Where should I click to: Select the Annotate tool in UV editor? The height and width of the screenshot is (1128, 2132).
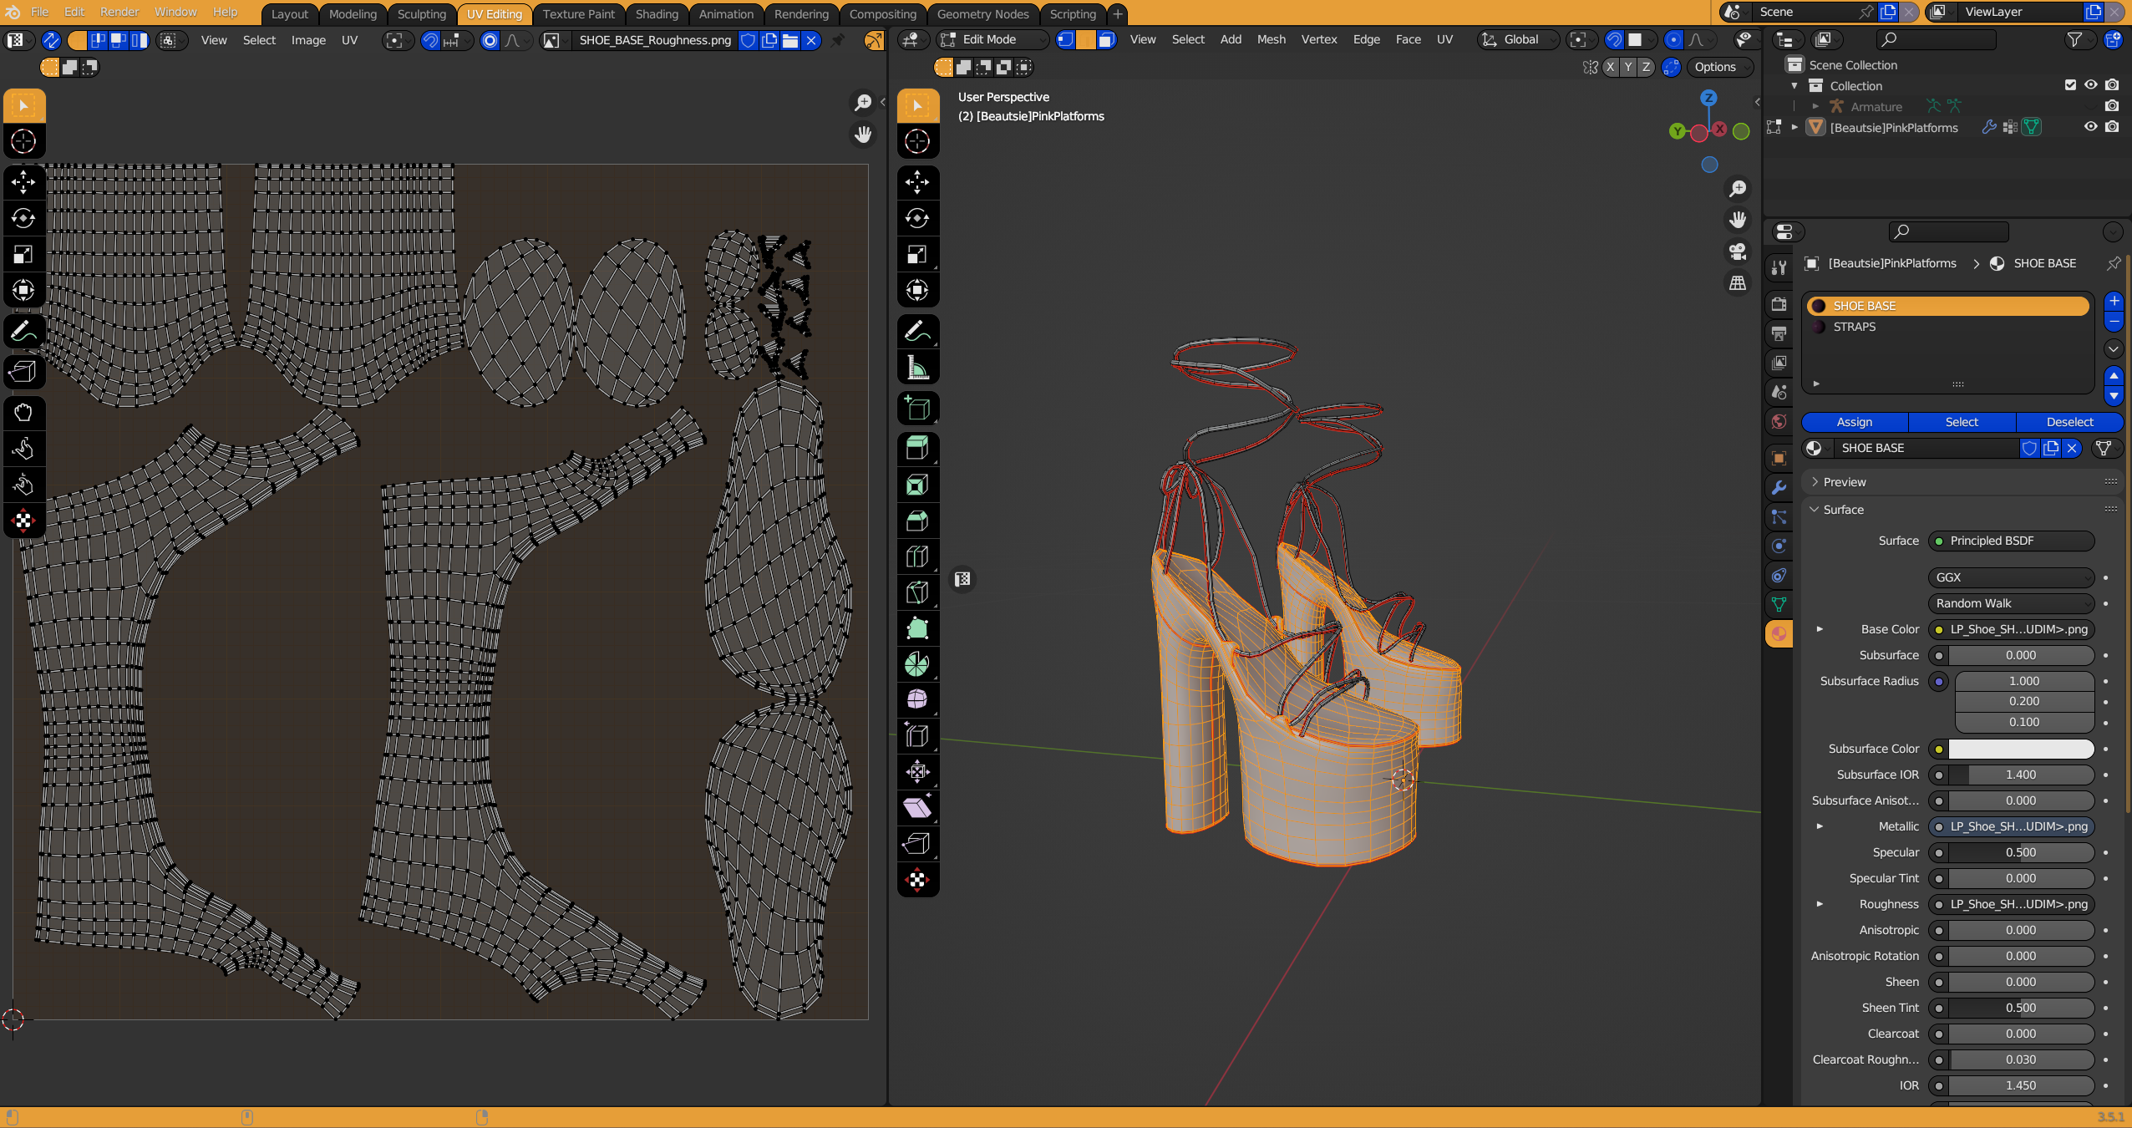point(23,332)
